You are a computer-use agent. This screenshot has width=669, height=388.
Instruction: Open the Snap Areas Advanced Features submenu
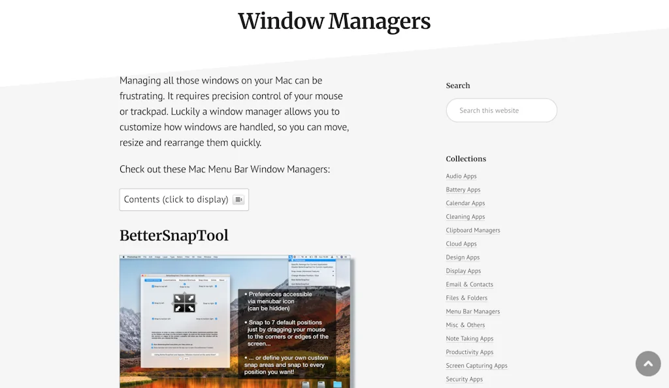pos(304,271)
